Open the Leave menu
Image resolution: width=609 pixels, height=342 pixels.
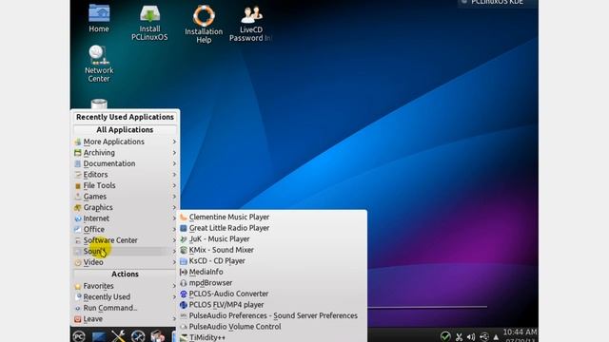click(125, 319)
